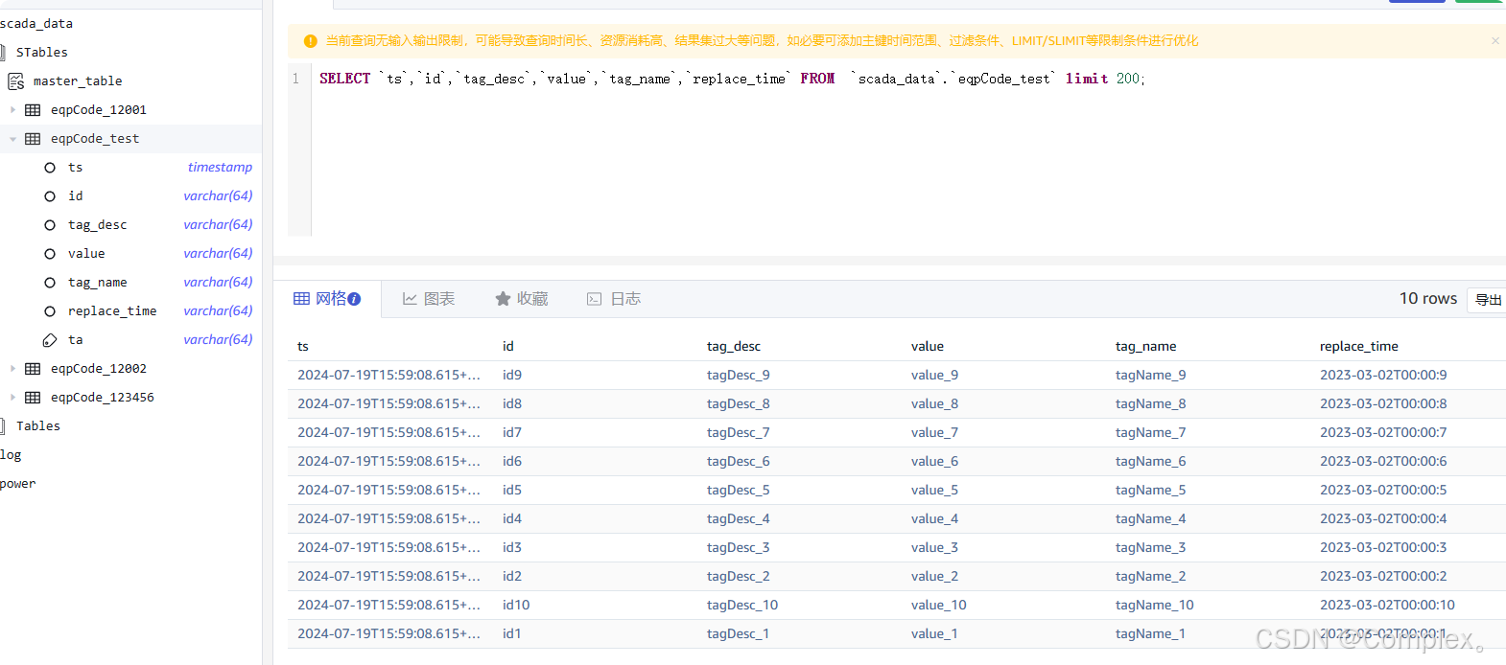Click cell tagName_6 in the results

pos(1150,462)
